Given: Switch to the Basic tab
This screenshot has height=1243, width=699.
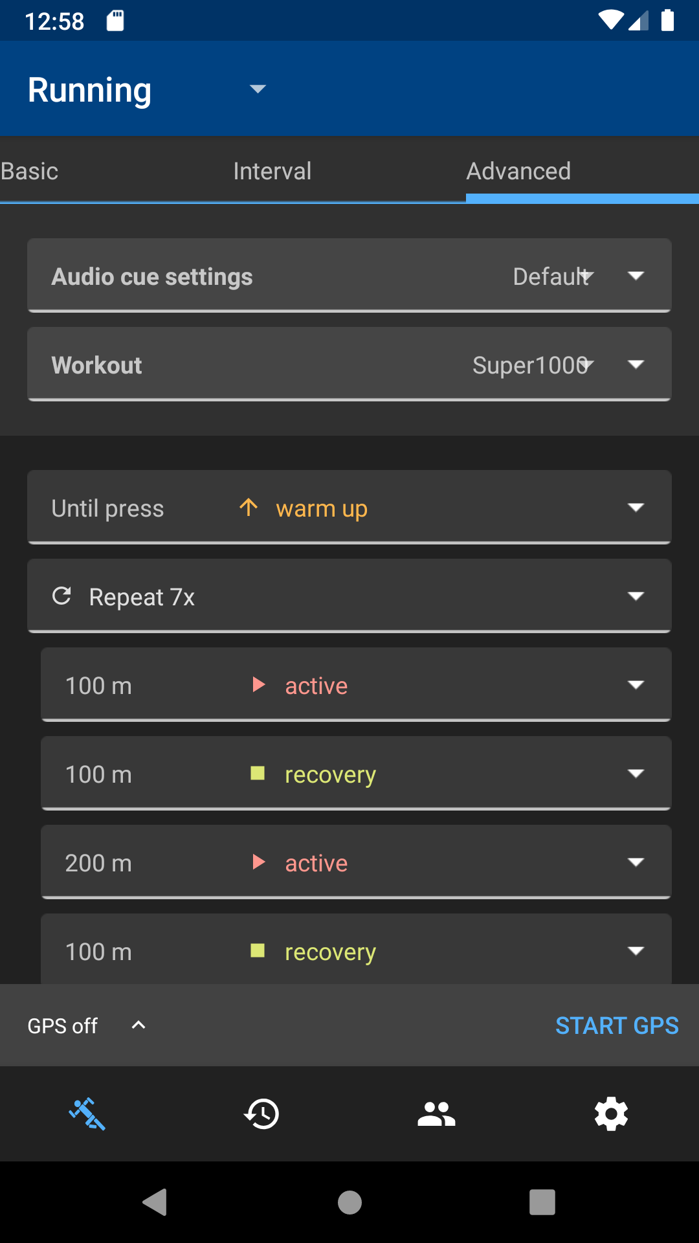Looking at the screenshot, I should tap(30, 172).
